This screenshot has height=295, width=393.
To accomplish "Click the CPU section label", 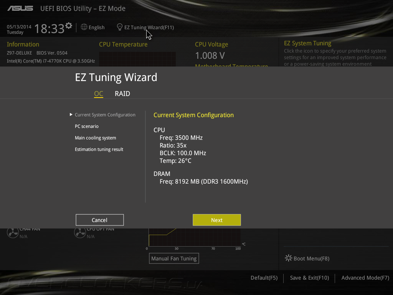I will (159, 130).
